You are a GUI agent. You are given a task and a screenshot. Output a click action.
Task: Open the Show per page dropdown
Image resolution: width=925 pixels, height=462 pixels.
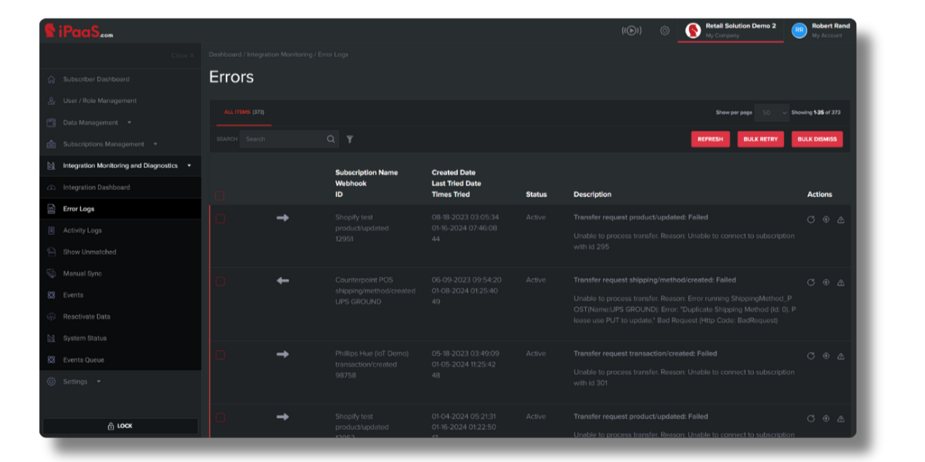[772, 112]
